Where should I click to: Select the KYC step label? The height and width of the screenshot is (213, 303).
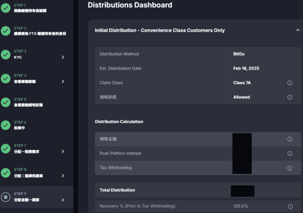pyautogui.click(x=18, y=57)
